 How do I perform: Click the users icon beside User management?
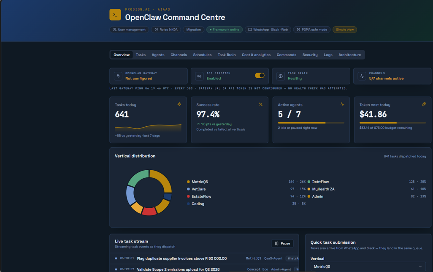115,30
